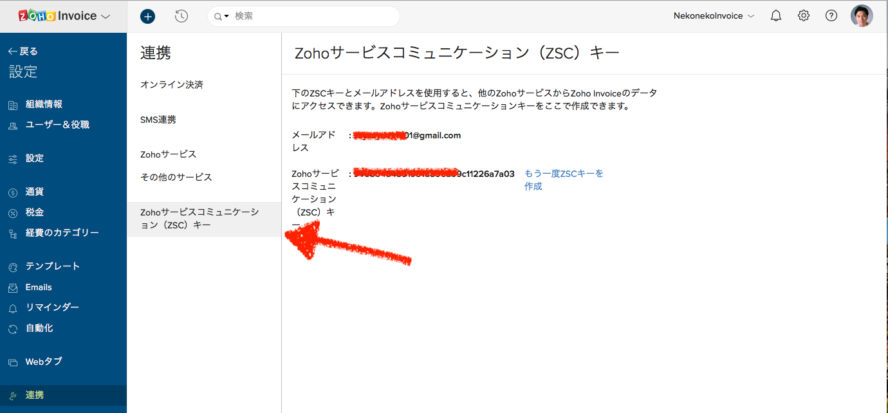Screen dimensions: 888x413
Task: Click the Emails envelope icon
Action: [x=13, y=288]
